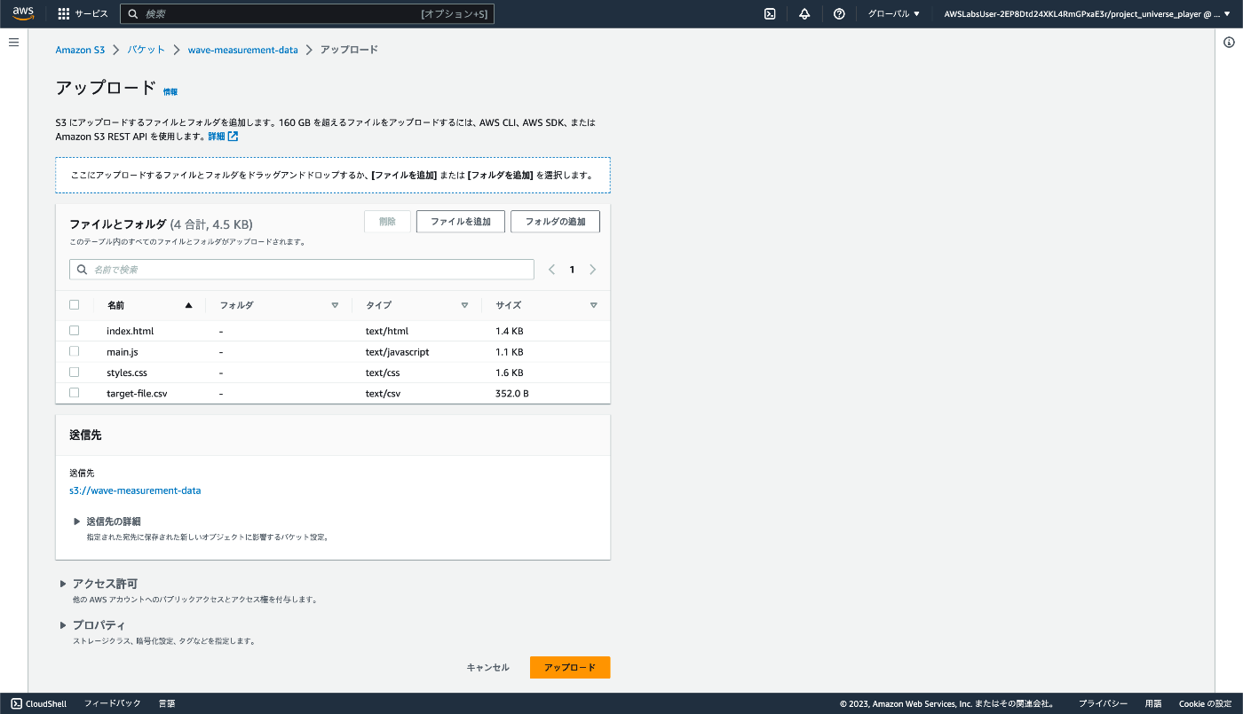Check the box for main.js
Viewport: 1243px width, 714px height.
[x=75, y=351]
